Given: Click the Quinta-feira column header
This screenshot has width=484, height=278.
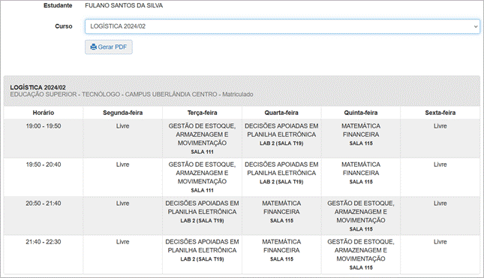Looking at the screenshot, I should 361,113.
